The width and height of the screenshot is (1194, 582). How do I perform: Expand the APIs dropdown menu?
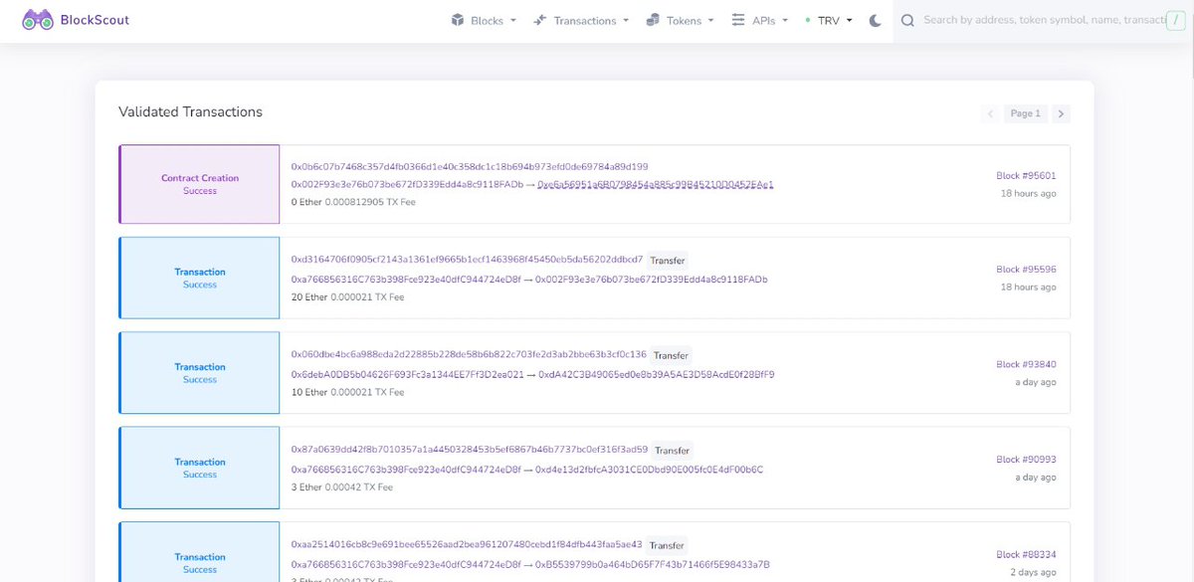760,20
